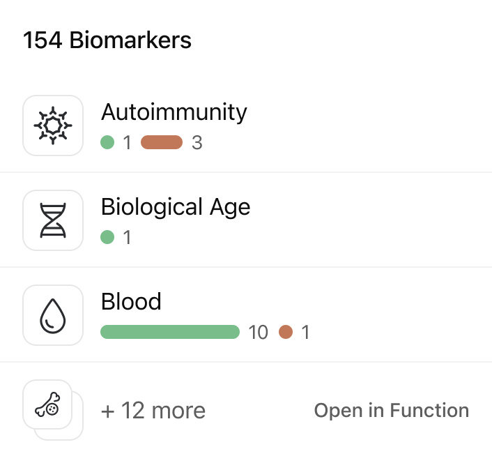Click the stacked bone icon
Screen dimensions: 492x463
coord(48,404)
